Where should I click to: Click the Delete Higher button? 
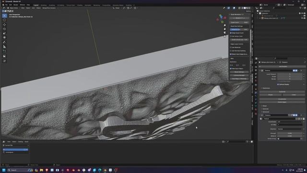[x=282, y=102]
